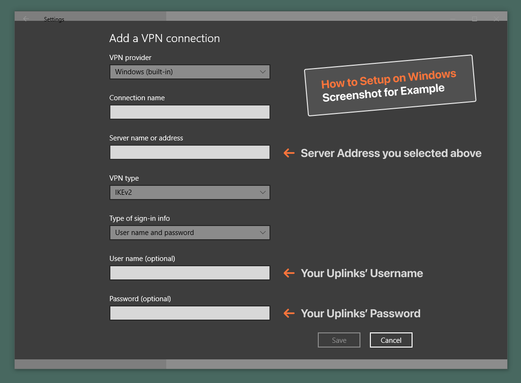Expand the VPN type dropdown showing IKEv2
Screen dimensions: 521x383
(x=189, y=192)
